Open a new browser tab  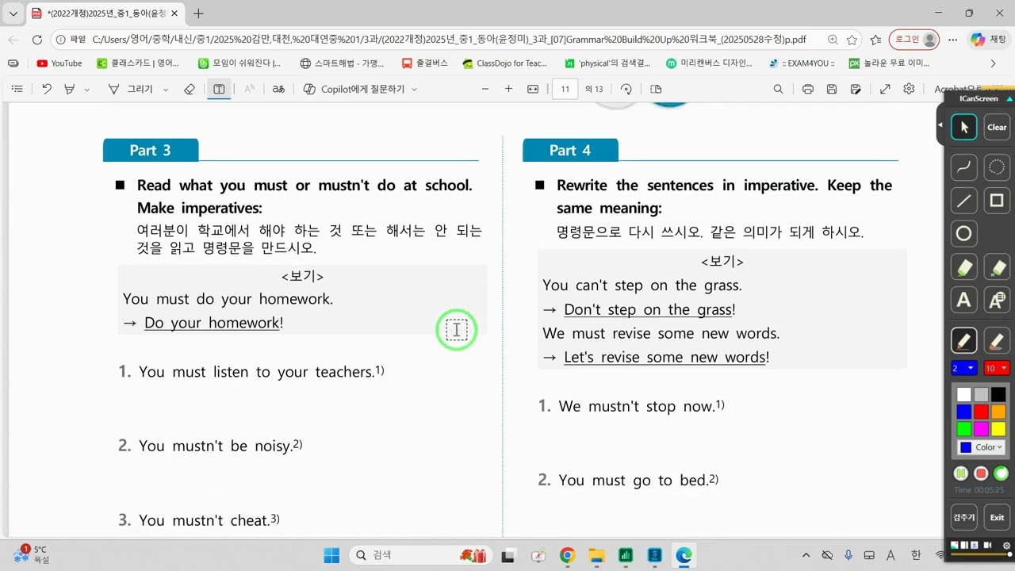198,13
